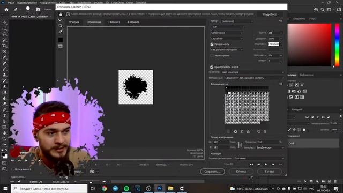Click the image height input field
The width and height of the screenshot is (343, 193).
click(x=221, y=147)
